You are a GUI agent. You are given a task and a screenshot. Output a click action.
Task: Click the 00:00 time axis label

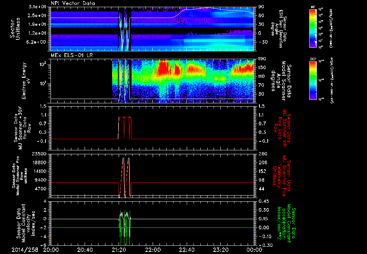pos(254,250)
